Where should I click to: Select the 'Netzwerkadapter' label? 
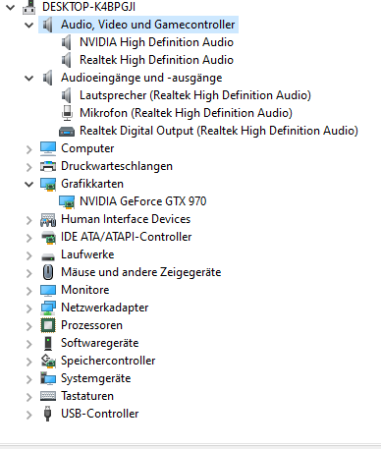[105, 308]
